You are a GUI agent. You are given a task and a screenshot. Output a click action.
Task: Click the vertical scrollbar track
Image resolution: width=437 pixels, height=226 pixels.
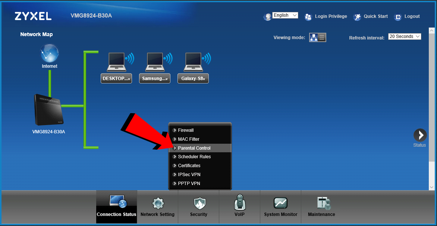click(x=432, y=172)
